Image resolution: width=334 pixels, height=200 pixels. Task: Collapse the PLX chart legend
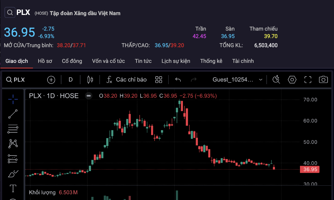(x=89, y=96)
